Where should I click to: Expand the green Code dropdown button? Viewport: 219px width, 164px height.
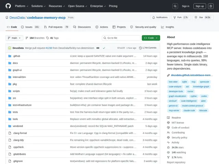[151, 38]
